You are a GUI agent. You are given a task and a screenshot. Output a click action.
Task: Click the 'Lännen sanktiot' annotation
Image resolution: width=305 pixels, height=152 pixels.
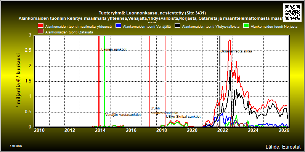114,49
